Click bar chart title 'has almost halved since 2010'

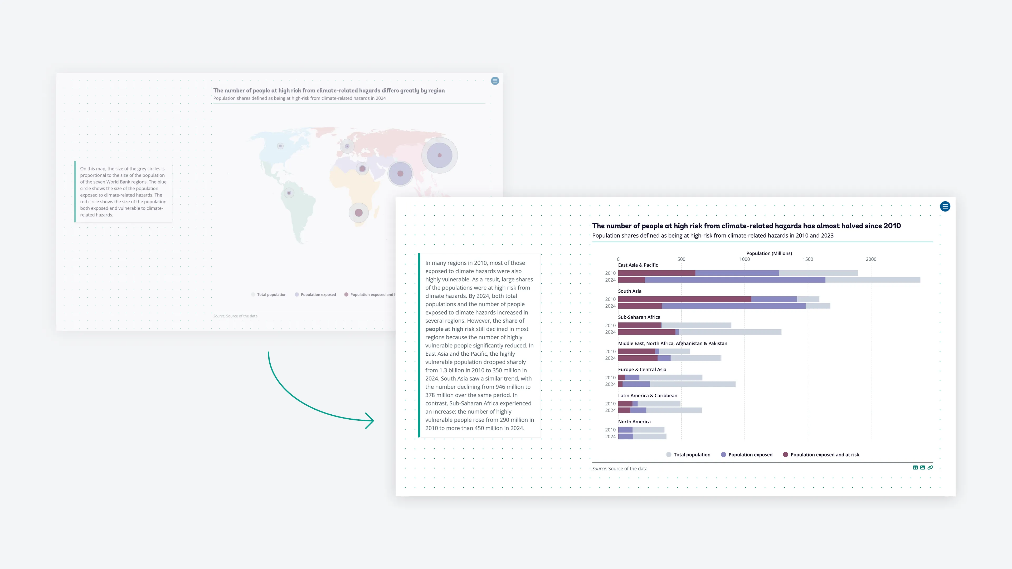pyautogui.click(x=852, y=226)
